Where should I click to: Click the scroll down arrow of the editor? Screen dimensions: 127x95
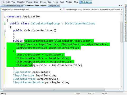click(x=122, y=87)
